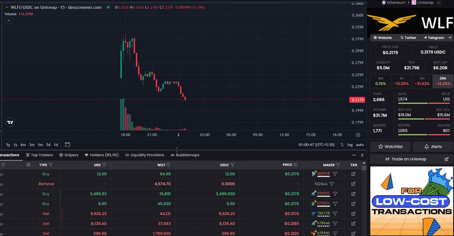Image resolution: width=454 pixels, height=236 pixels.
Task: Open the Bubblemaps tab
Action: 185,155
